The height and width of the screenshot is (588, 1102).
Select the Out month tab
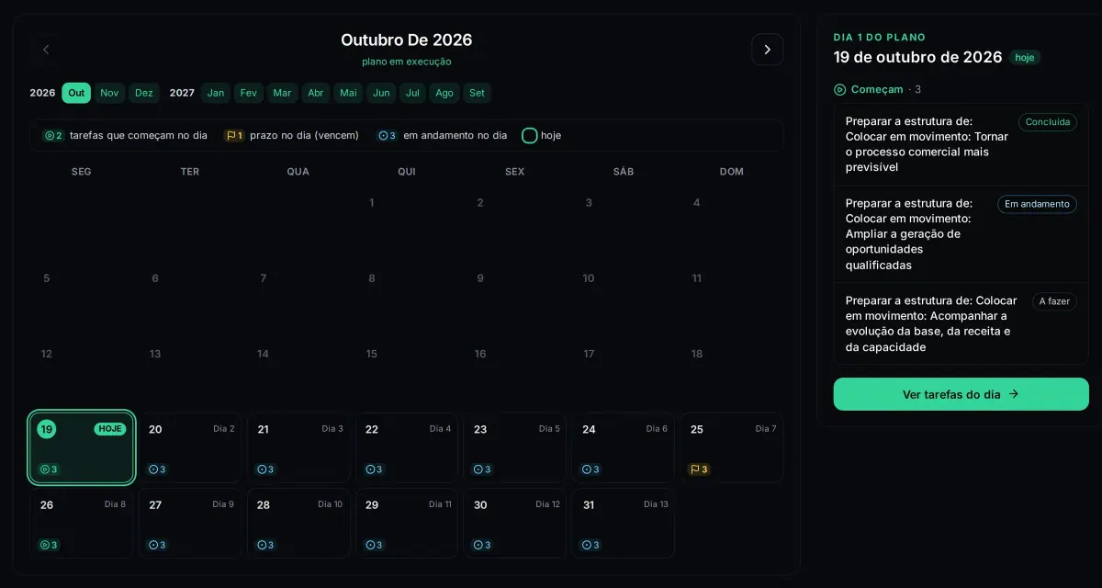click(76, 93)
